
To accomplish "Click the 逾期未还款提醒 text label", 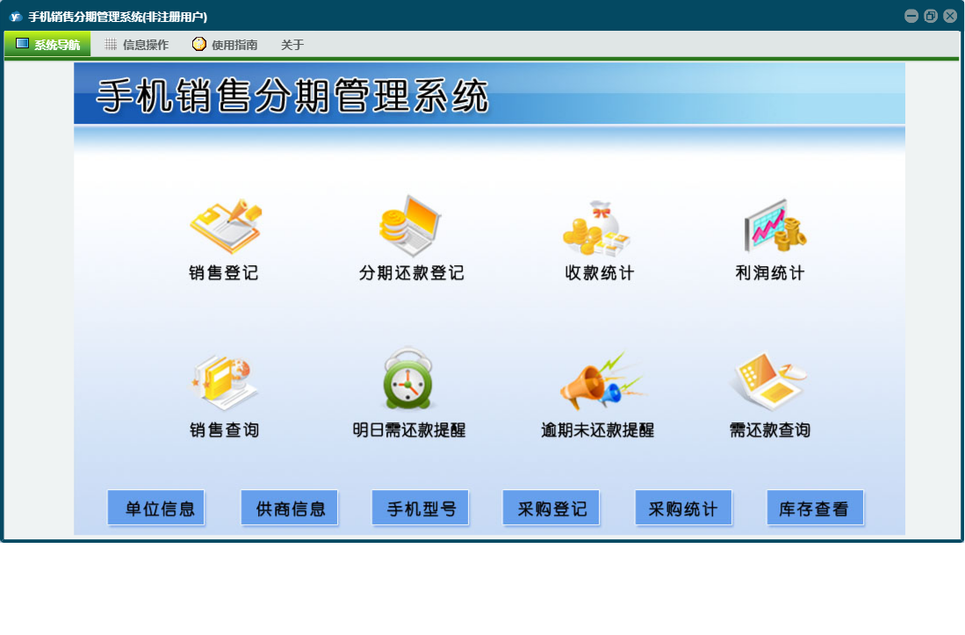I will 598,429.
